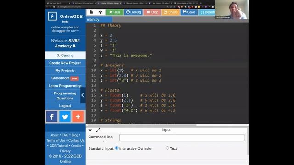Click the comment '# z will be 3.0'
Screen dimensions: 294x165
point(158,105)
